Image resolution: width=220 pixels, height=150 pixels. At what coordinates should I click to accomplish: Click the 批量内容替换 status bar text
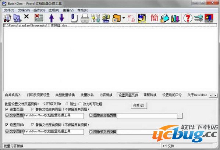pyautogui.click(x=14, y=146)
